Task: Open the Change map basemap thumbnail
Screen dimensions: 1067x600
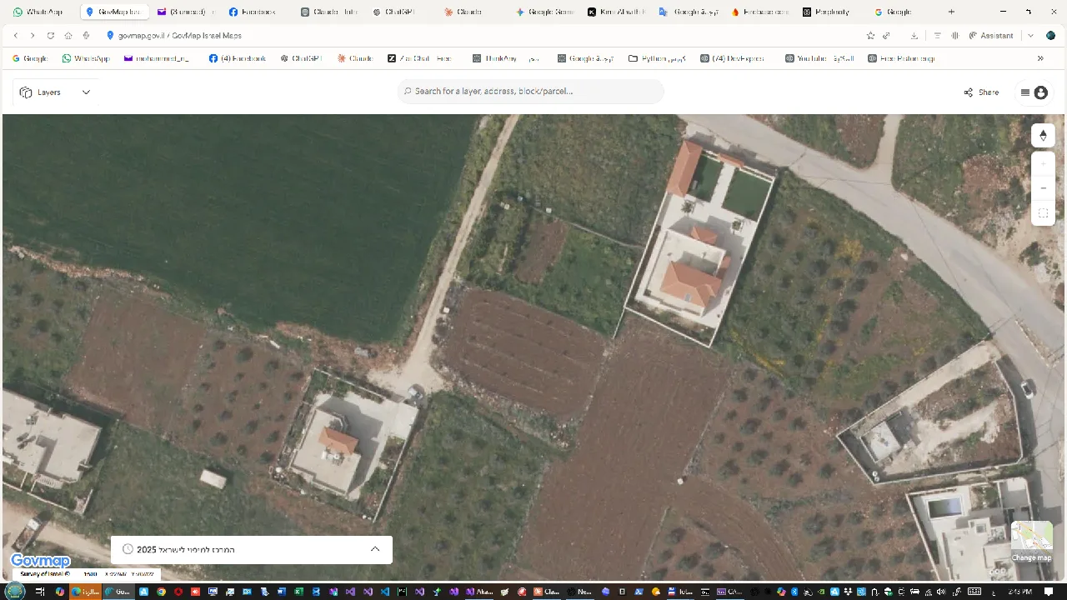Action: 1031,542
